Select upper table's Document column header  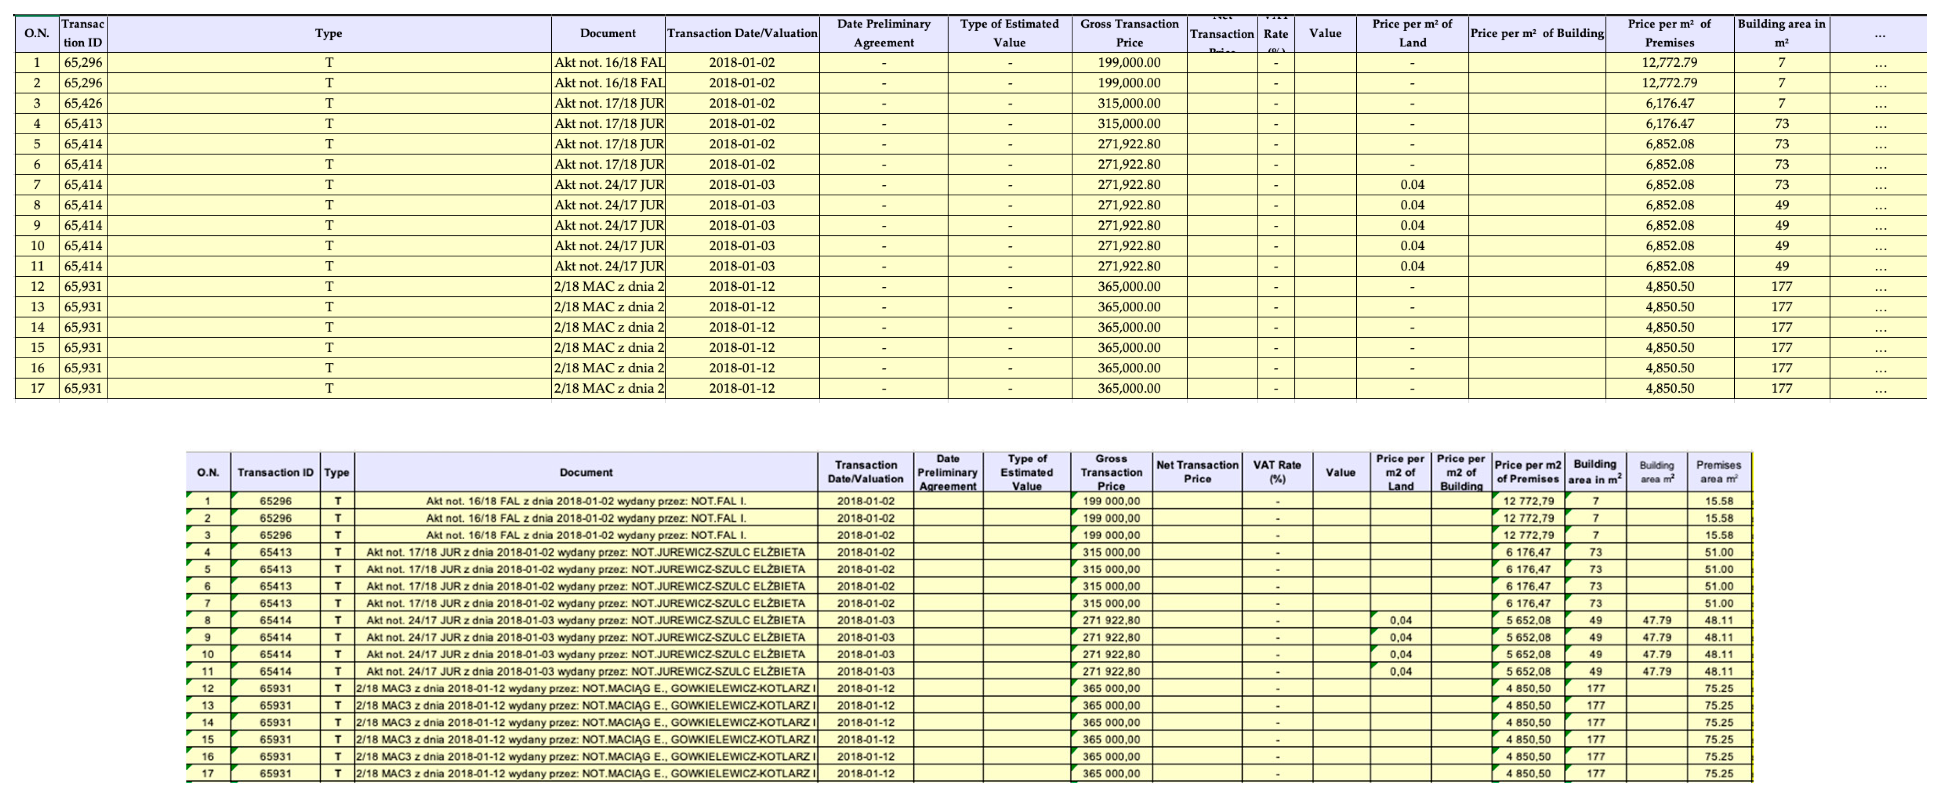click(608, 34)
